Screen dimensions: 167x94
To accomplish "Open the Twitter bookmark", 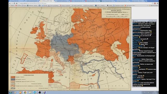I will point(45,5).
